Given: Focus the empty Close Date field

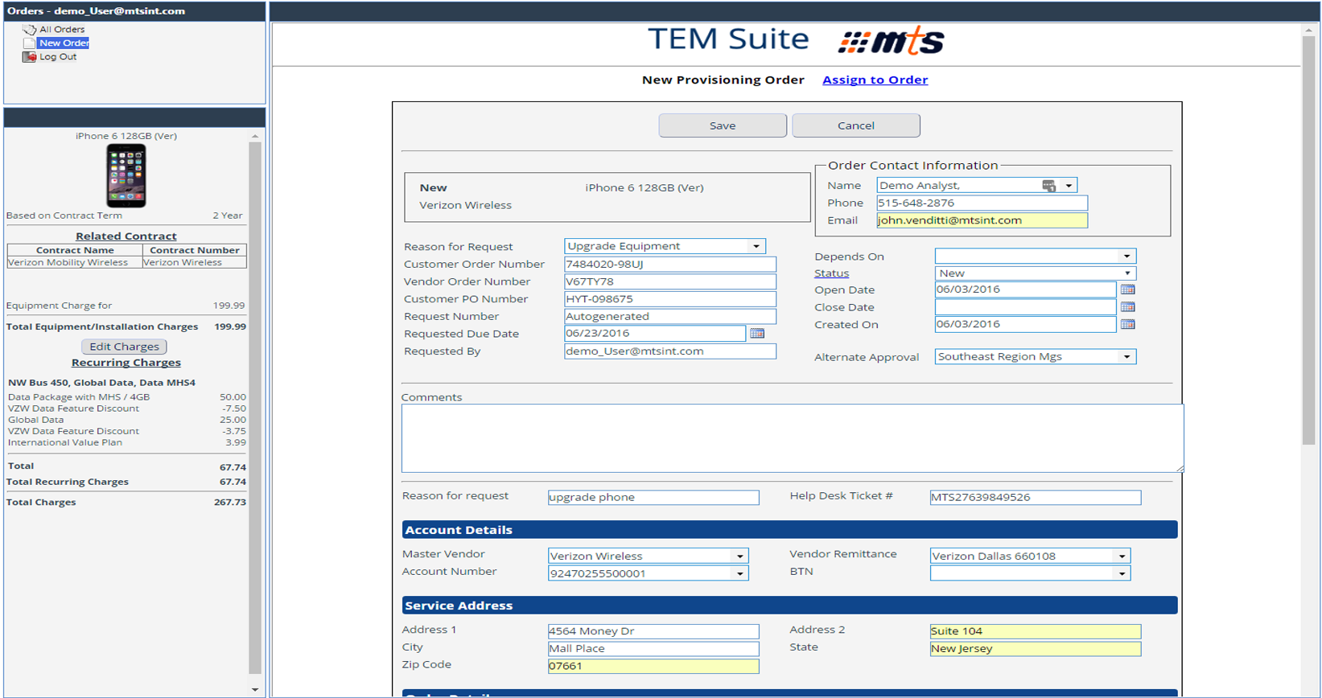Looking at the screenshot, I should click(x=1025, y=307).
